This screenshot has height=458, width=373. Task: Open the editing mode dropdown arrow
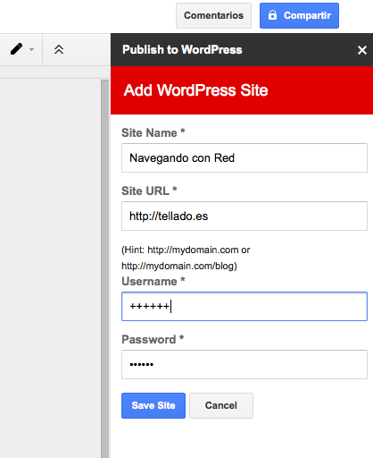click(x=31, y=49)
